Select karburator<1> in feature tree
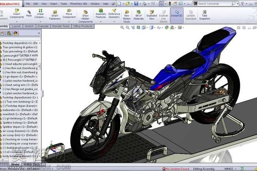Screen dimensions: 257x171 [20, 110]
